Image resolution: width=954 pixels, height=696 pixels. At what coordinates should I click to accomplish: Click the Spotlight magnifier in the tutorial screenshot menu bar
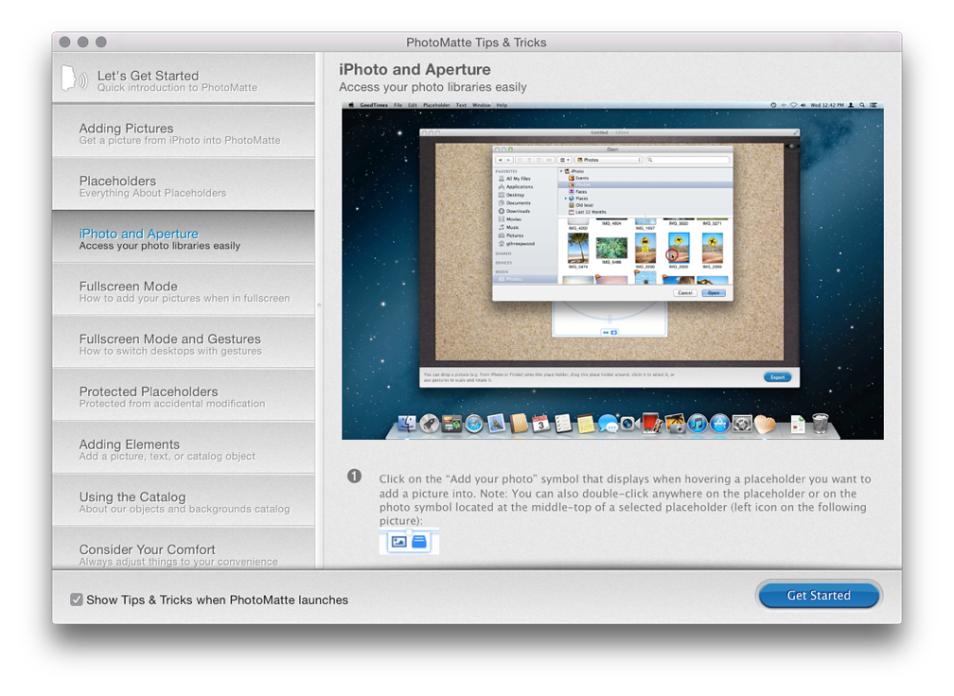click(862, 105)
